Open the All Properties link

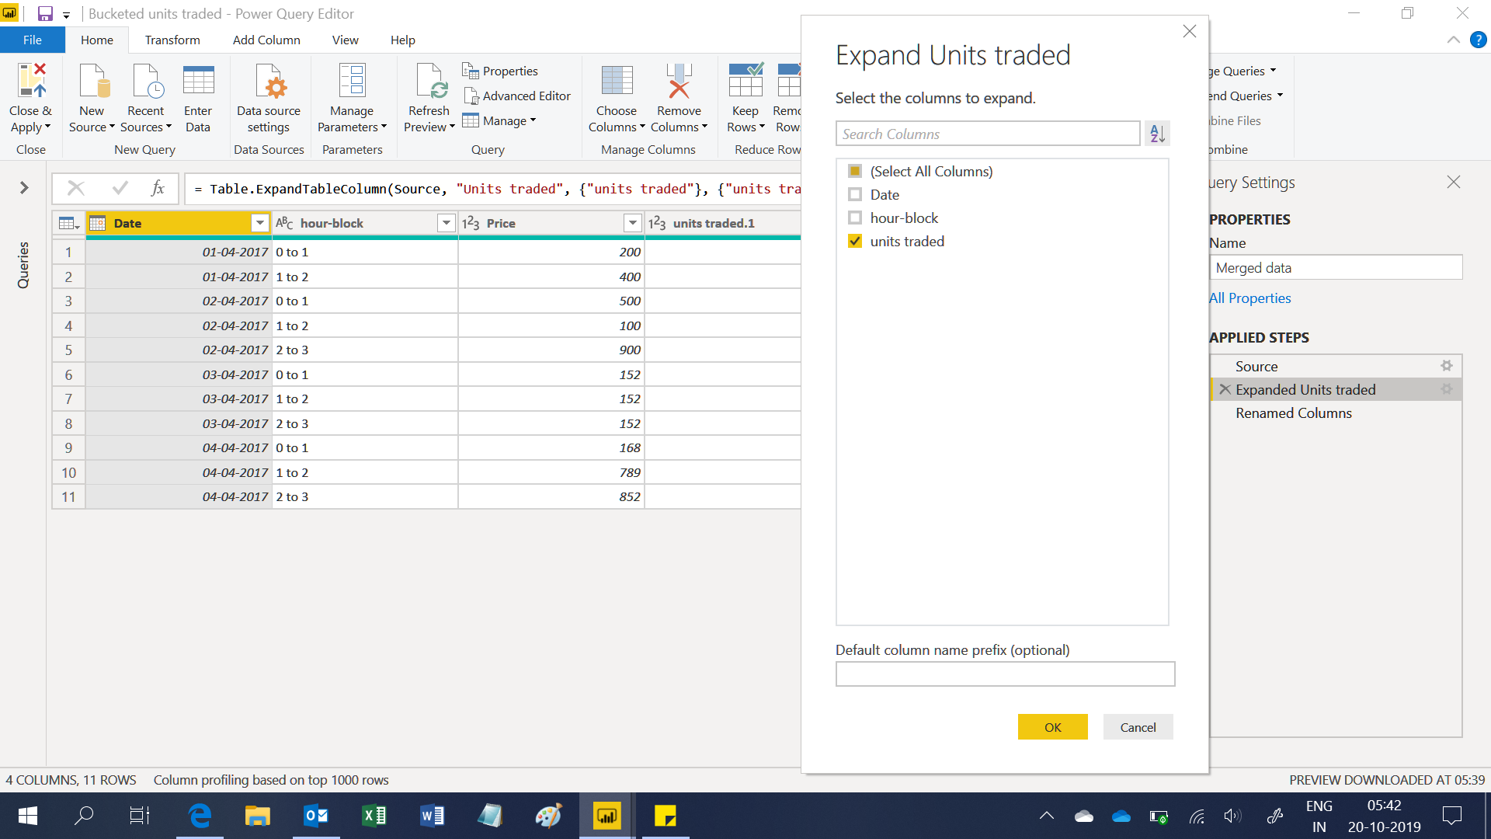pos(1250,298)
